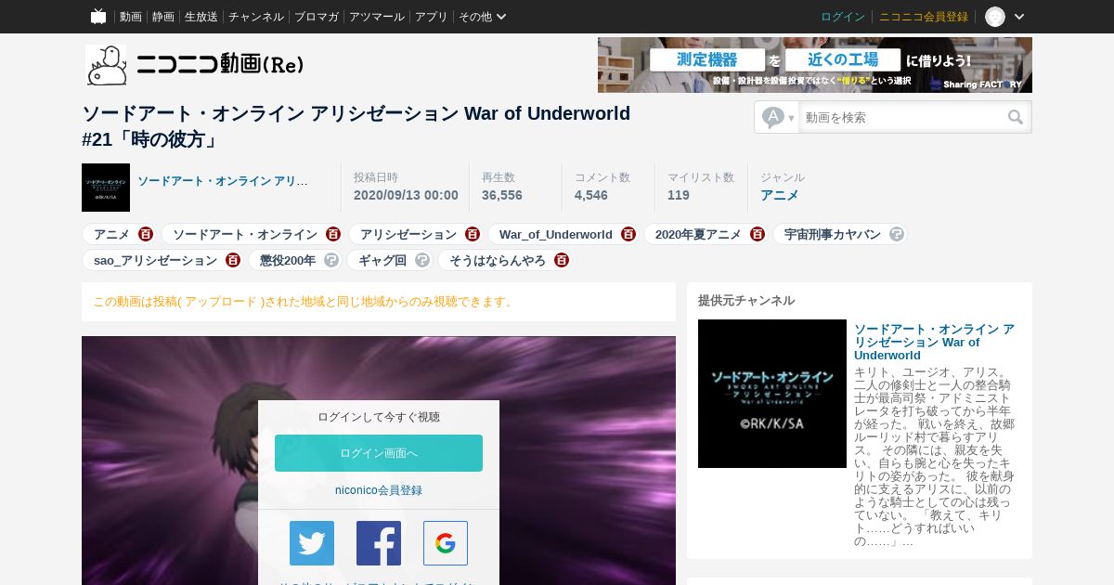The width and height of the screenshot is (1114, 585).
Task: Click the niconico会員登録 link in login panel
Action: pyautogui.click(x=379, y=490)
